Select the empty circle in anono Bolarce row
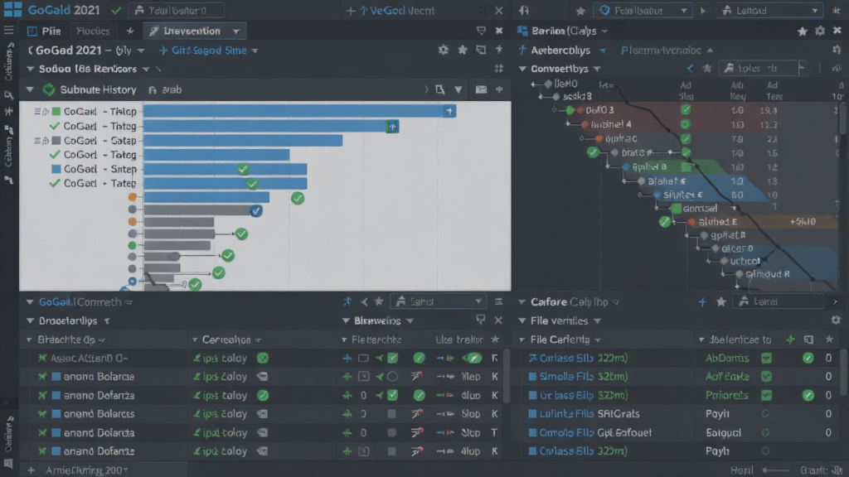Image resolution: width=849 pixels, height=477 pixels. coord(392,377)
